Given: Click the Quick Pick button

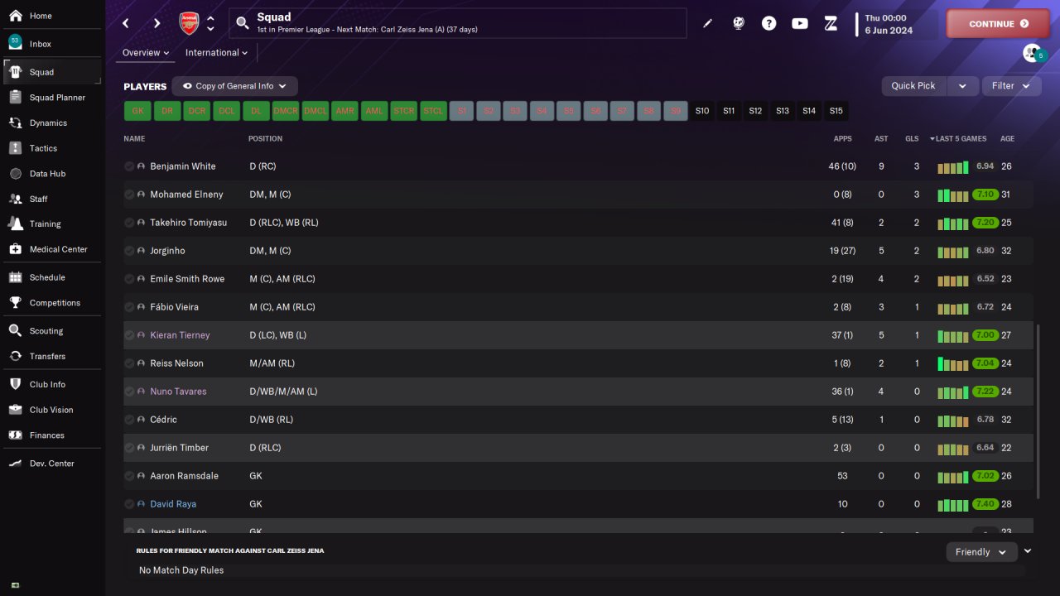Looking at the screenshot, I should pyautogui.click(x=913, y=85).
